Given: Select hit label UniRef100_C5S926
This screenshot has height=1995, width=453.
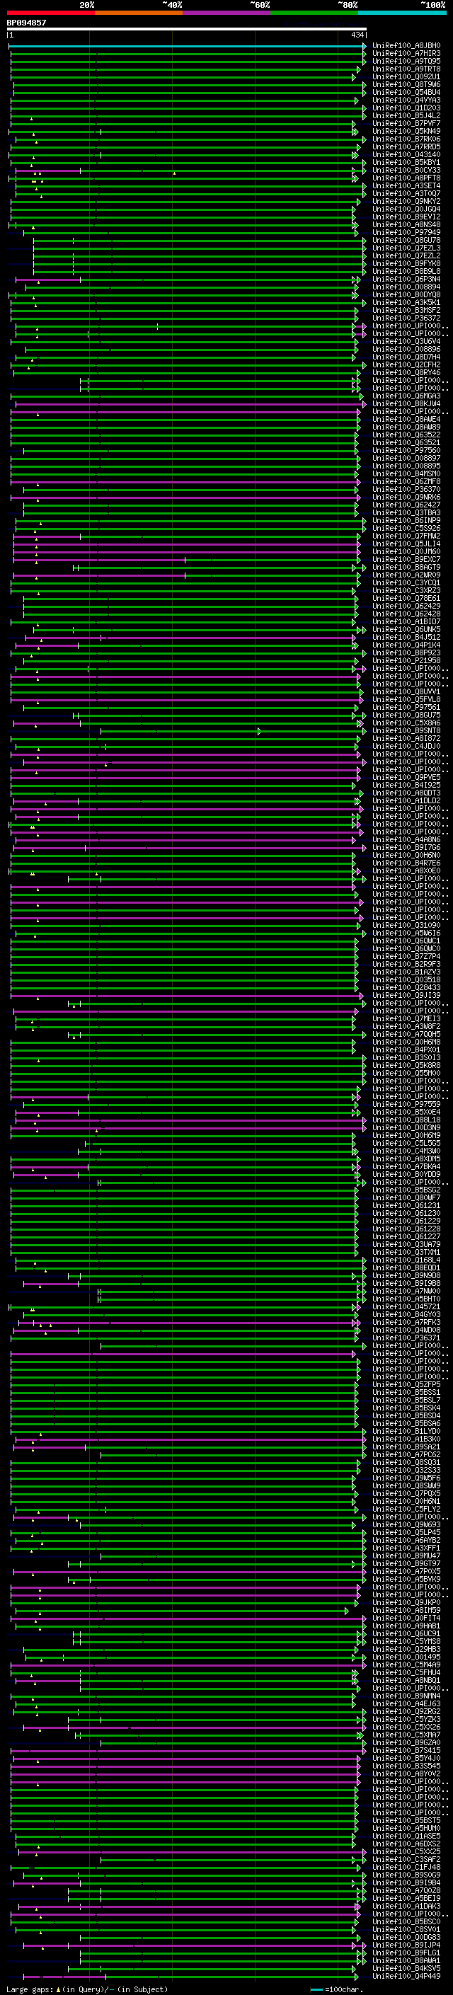Looking at the screenshot, I should [406, 528].
